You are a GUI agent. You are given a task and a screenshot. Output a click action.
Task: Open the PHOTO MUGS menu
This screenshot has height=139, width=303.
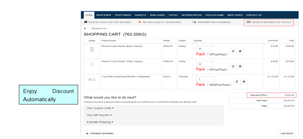pos(123,15)
